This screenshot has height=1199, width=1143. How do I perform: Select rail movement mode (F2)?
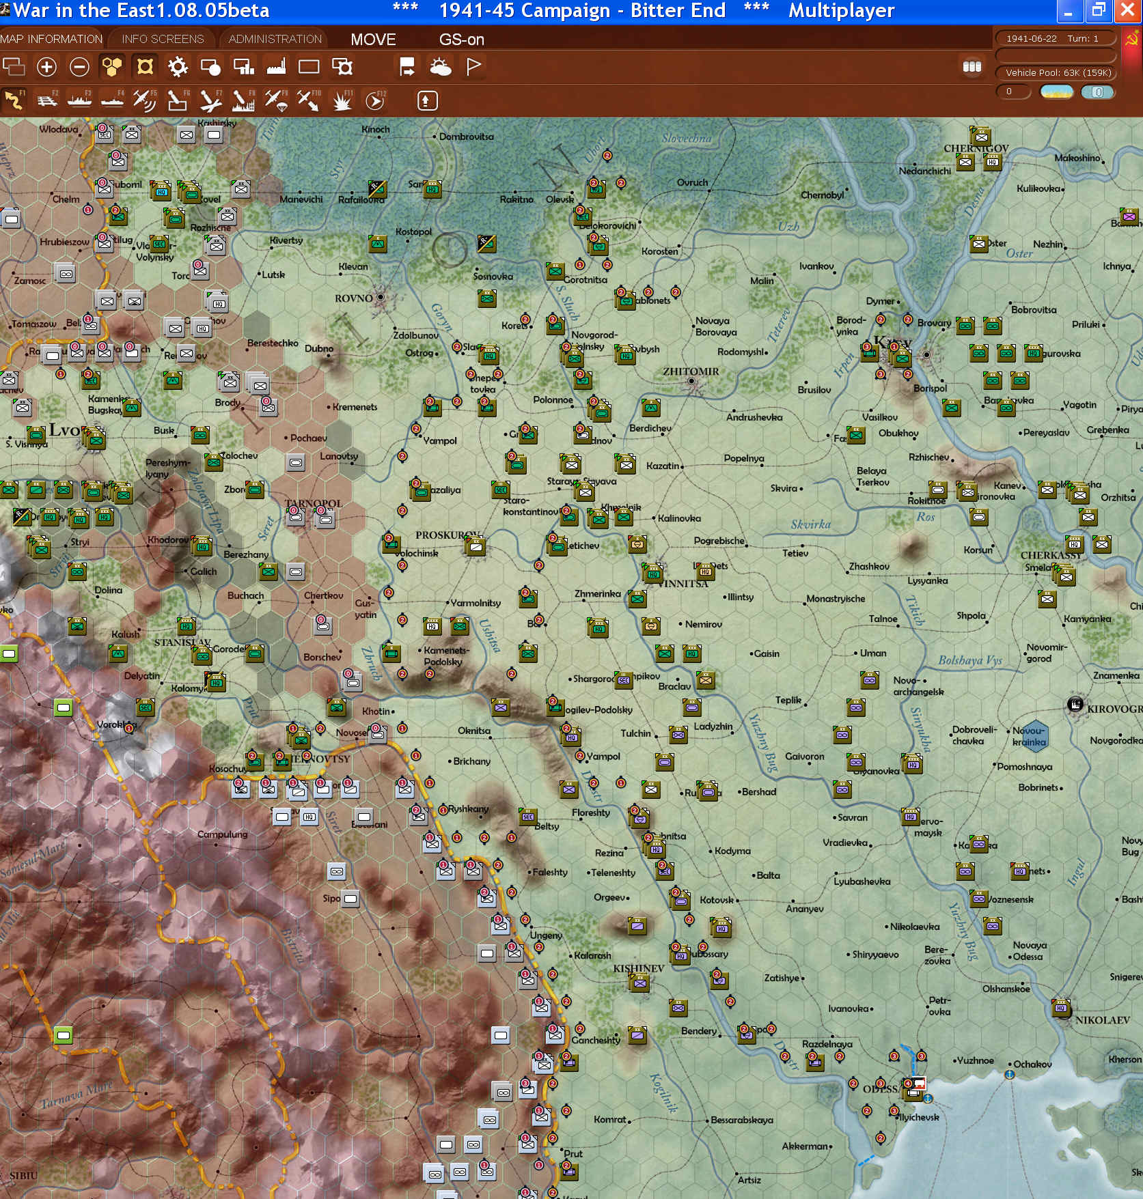coord(46,101)
